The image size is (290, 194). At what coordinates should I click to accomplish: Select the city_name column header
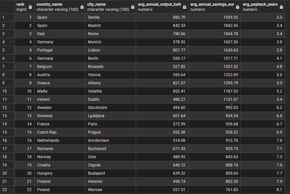tap(111, 7)
